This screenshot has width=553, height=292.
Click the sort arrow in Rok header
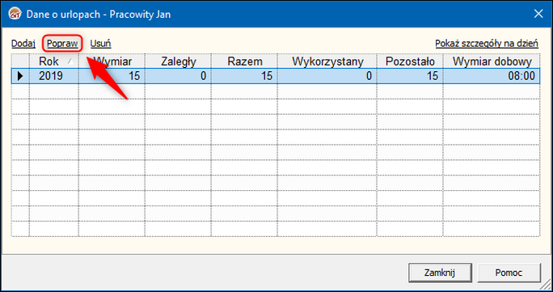[70, 61]
